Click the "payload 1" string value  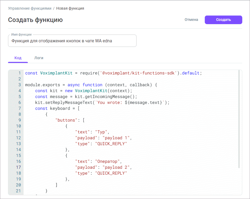point(116,138)
